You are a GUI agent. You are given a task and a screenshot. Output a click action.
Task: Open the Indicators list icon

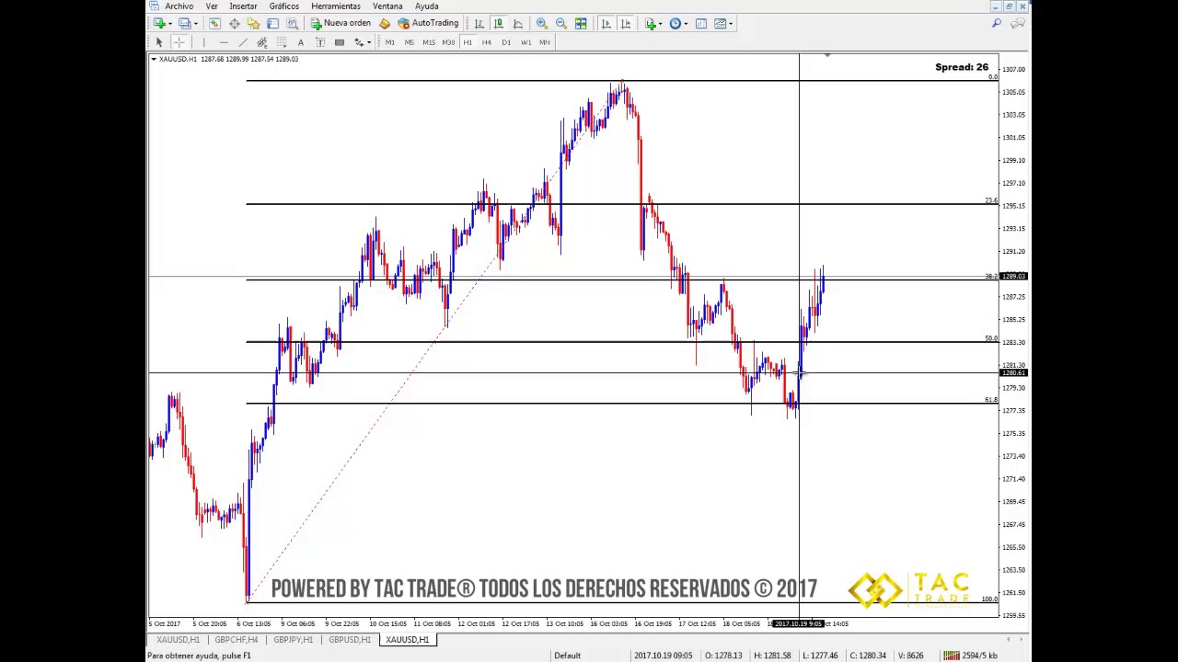(x=651, y=23)
